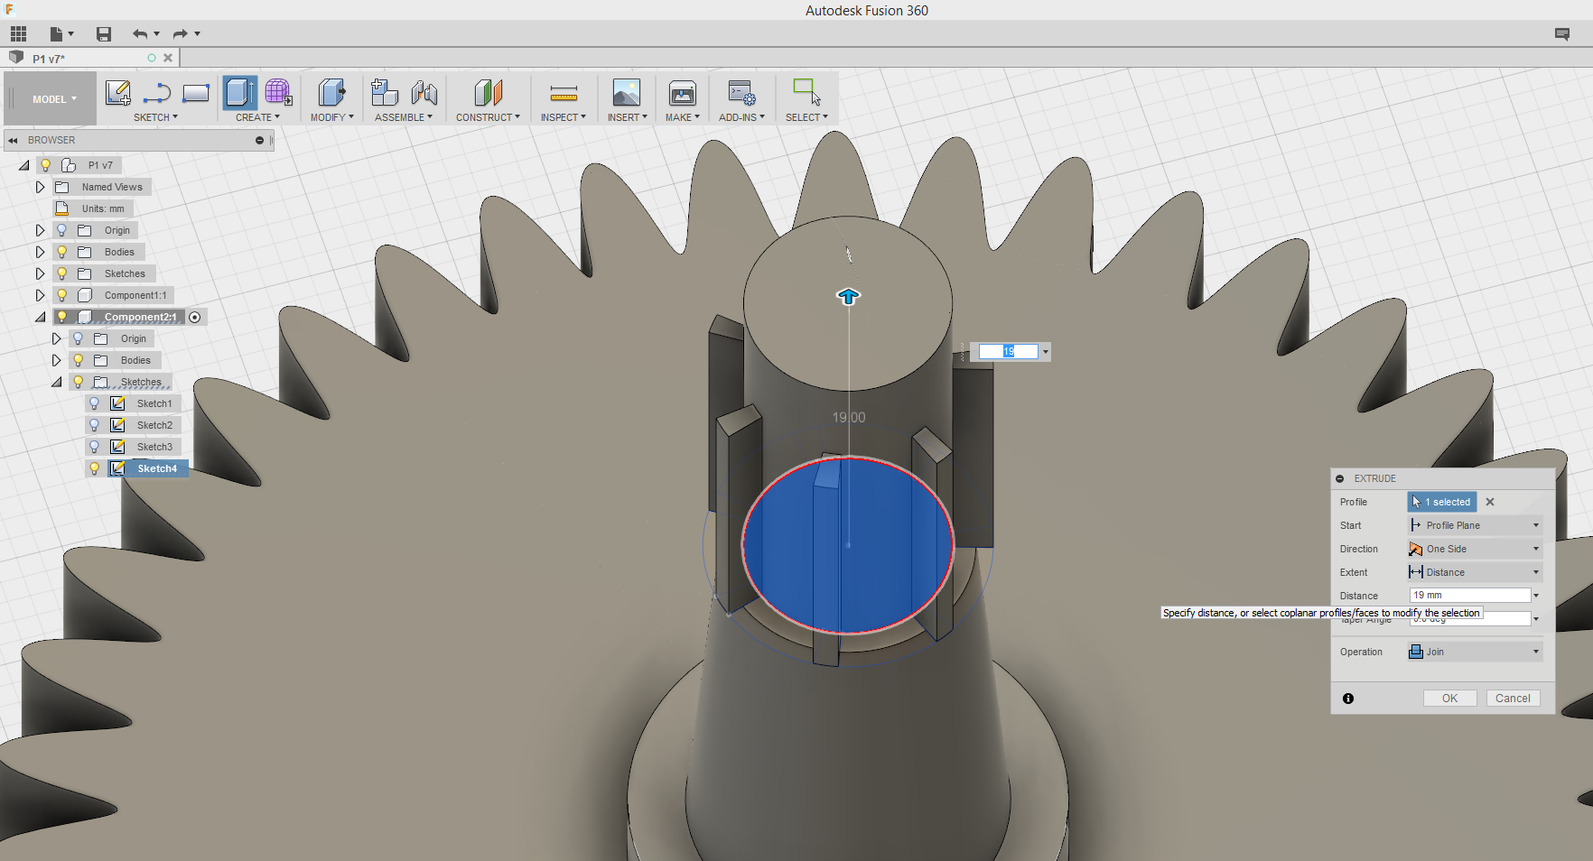Click the Distance field with 19 mm
1593x861 pixels.
(1470, 596)
